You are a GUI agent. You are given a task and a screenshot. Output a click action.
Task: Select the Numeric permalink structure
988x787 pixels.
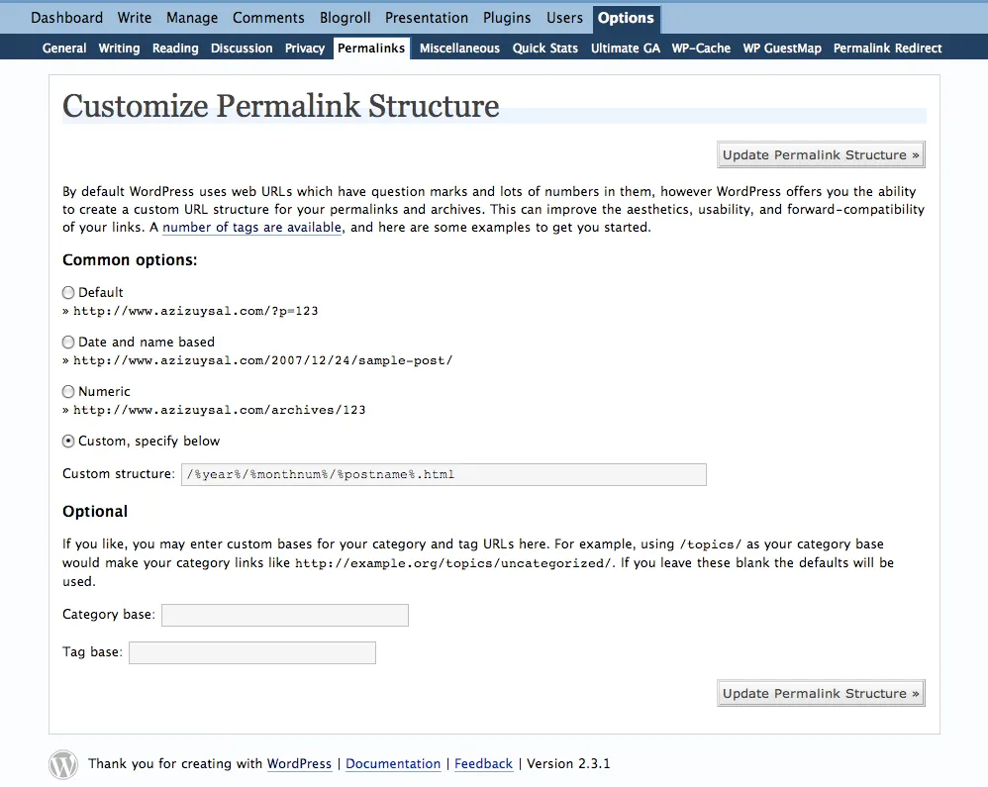coord(67,391)
